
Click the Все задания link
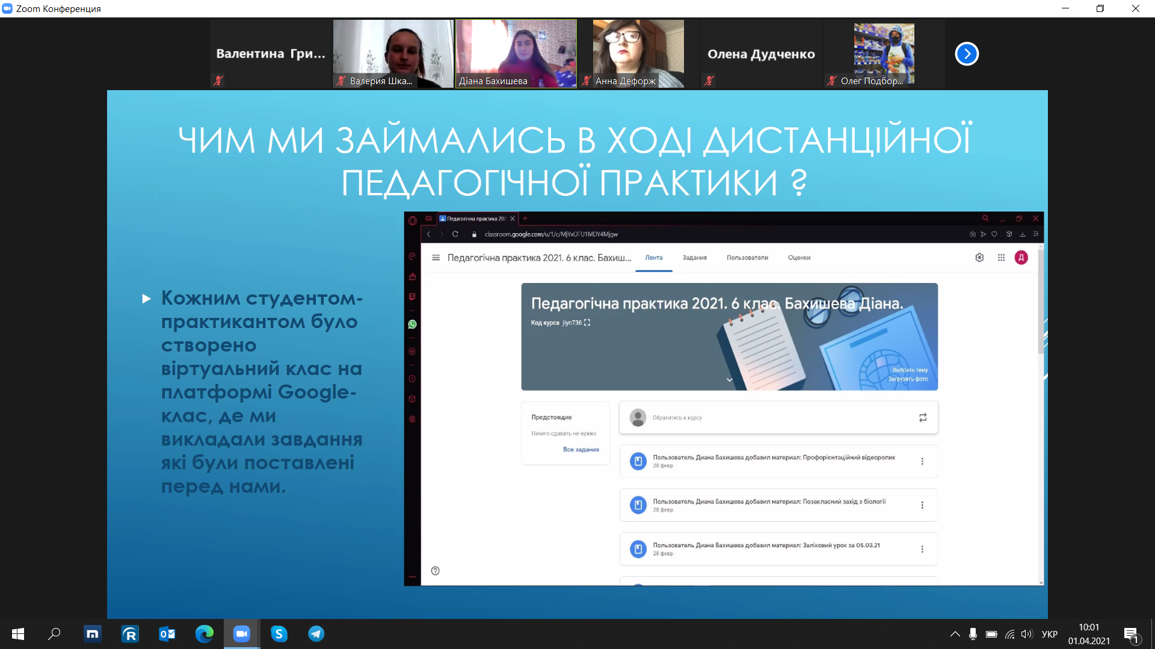[581, 449]
